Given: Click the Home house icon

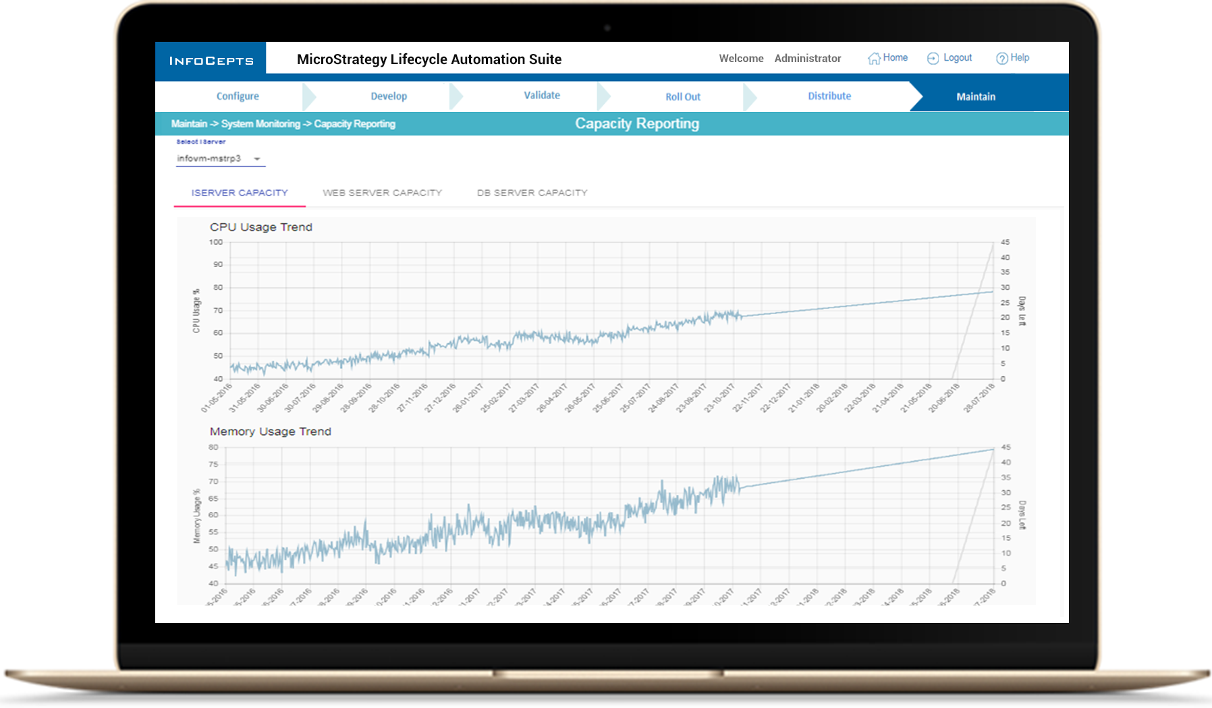Looking at the screenshot, I should click(874, 59).
